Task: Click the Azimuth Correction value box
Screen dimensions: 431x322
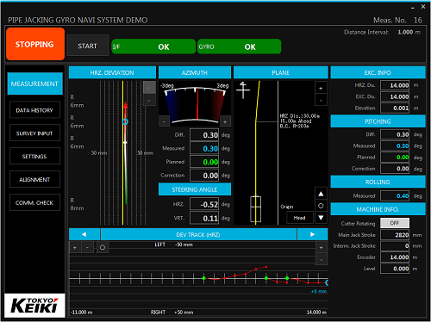Action: [204, 176]
